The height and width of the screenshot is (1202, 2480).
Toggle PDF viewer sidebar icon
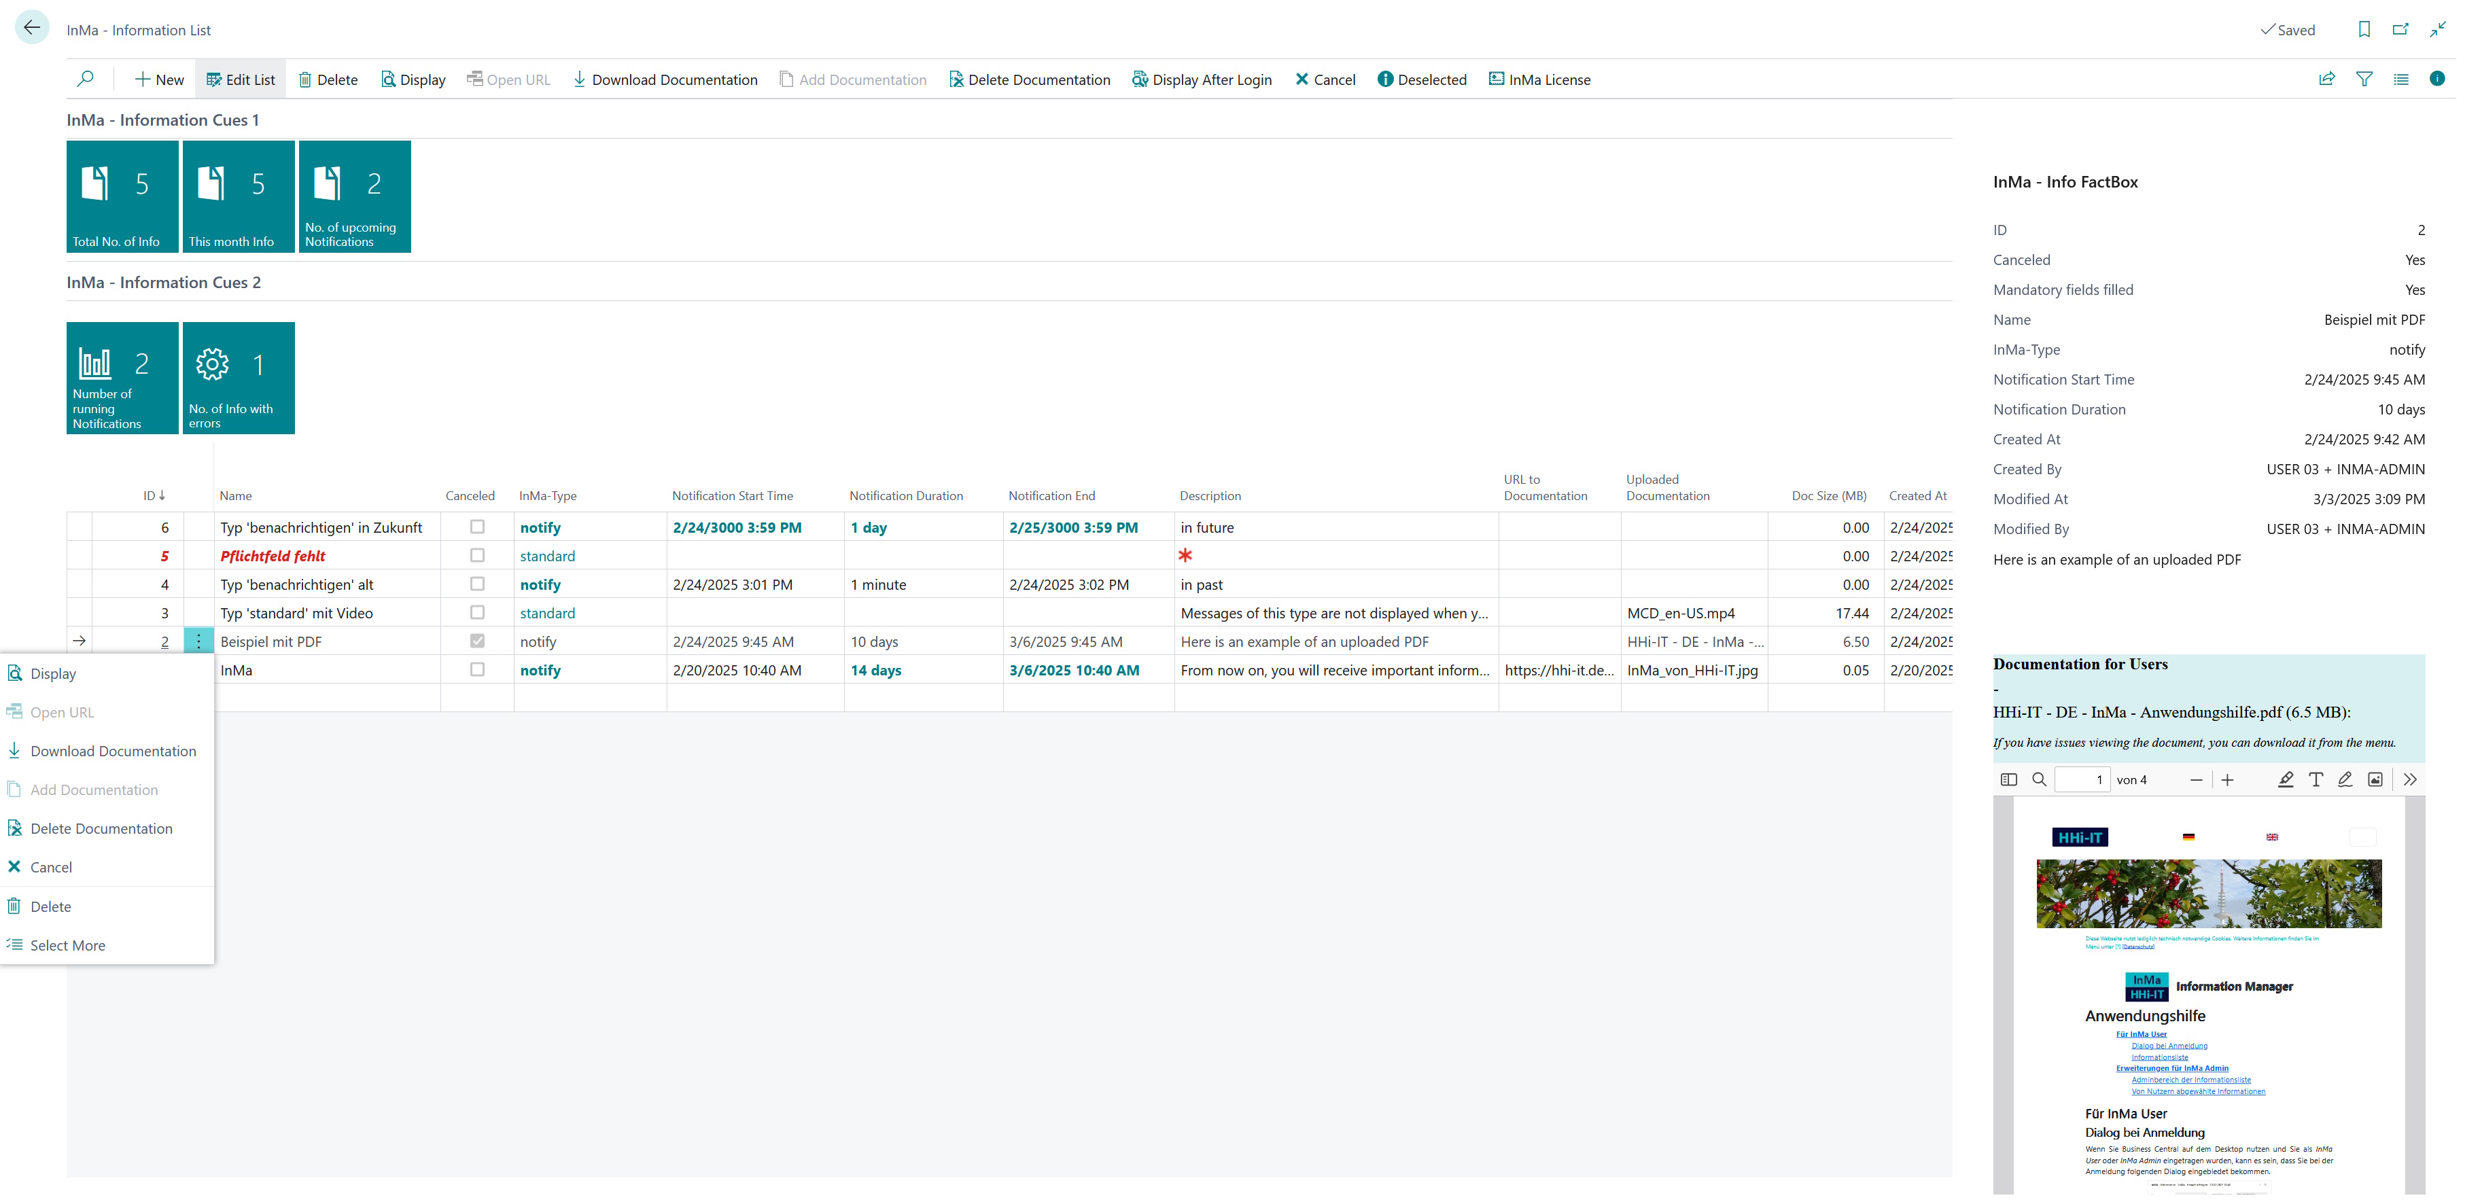[2008, 779]
